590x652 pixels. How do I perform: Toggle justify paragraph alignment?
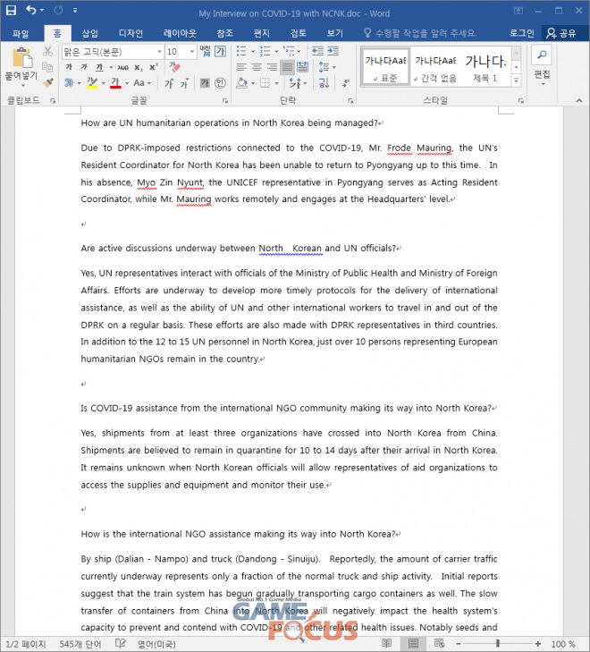pos(287,67)
